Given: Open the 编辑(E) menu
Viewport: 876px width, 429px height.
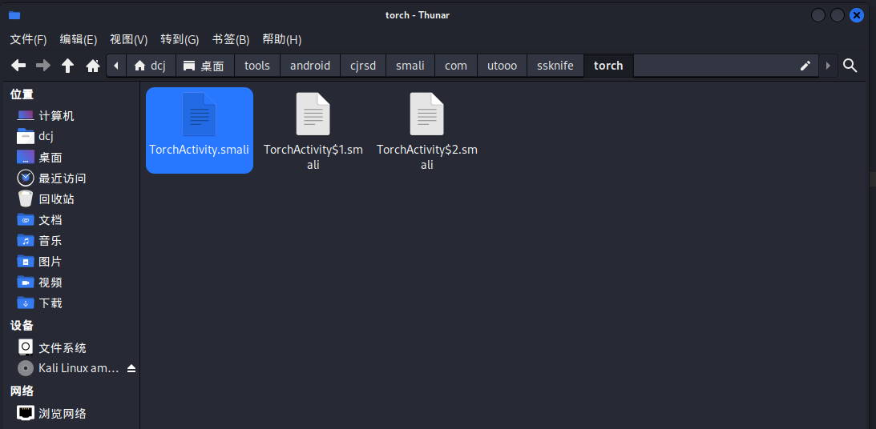Looking at the screenshot, I should pos(79,39).
